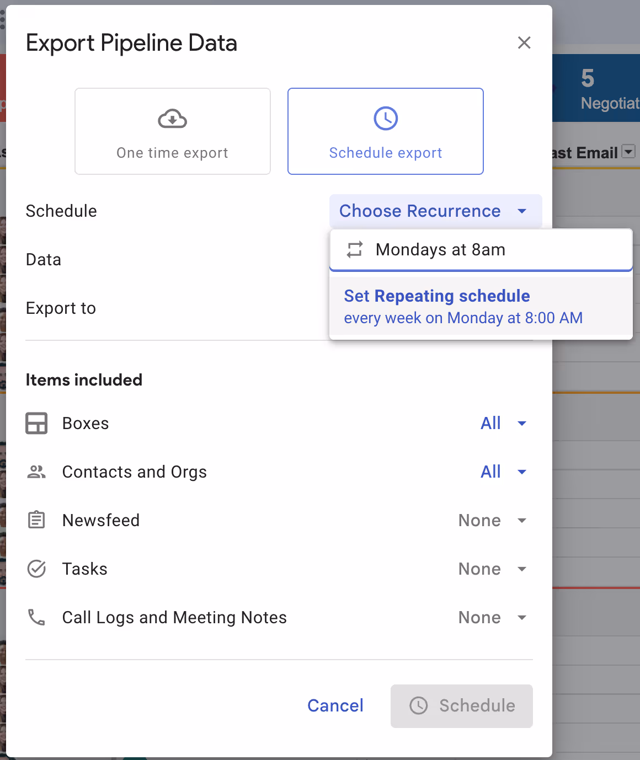Open the Newsfeed None dropdown

(x=493, y=520)
